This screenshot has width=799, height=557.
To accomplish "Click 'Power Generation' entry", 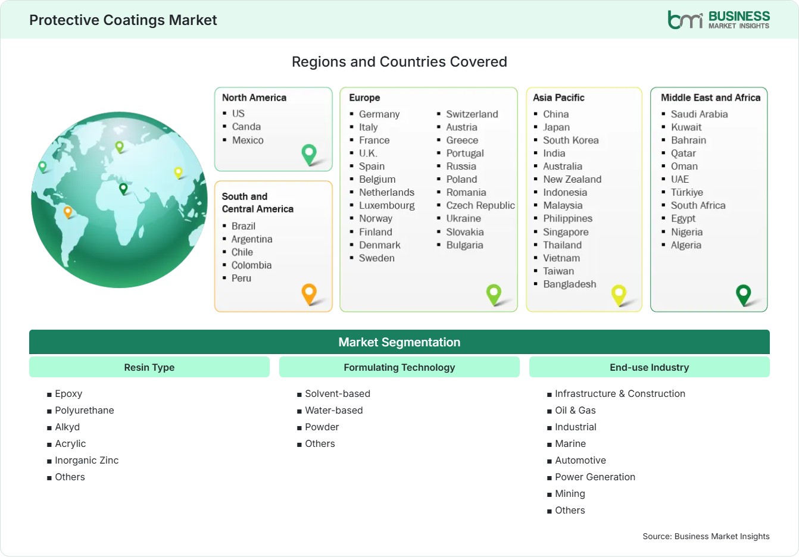I will [595, 477].
